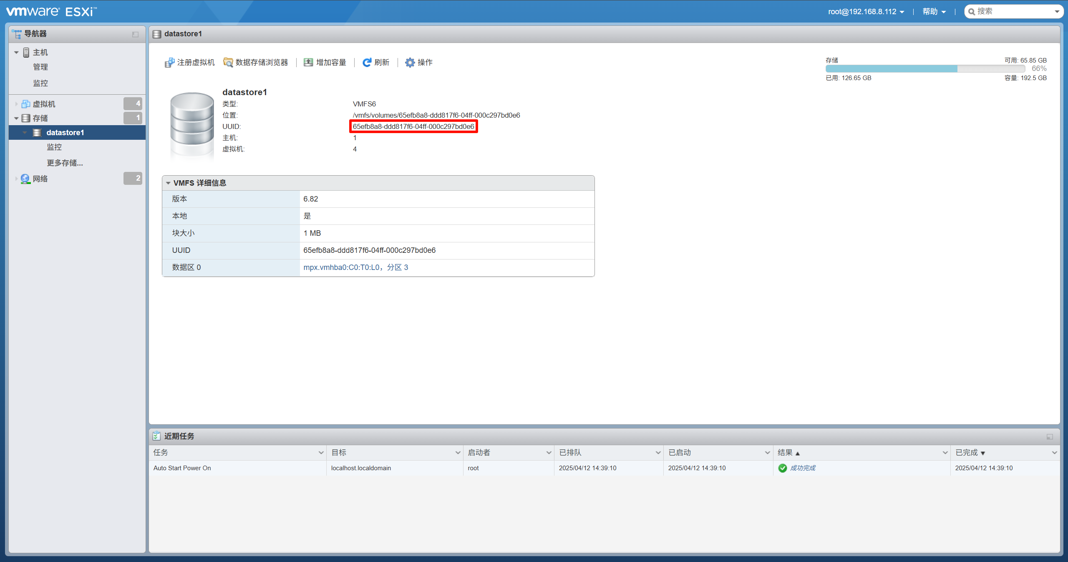Click the Host (主机) icon in navigator

[26, 52]
